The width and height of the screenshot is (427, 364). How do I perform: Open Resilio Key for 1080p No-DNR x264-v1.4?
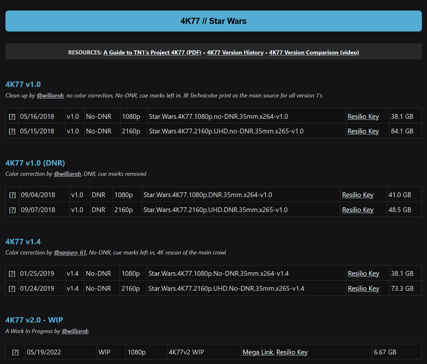coord(364,274)
